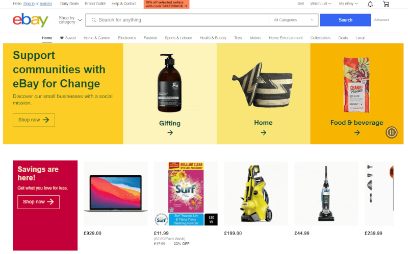
Task: Click the Sign in link
Action: (29, 4)
